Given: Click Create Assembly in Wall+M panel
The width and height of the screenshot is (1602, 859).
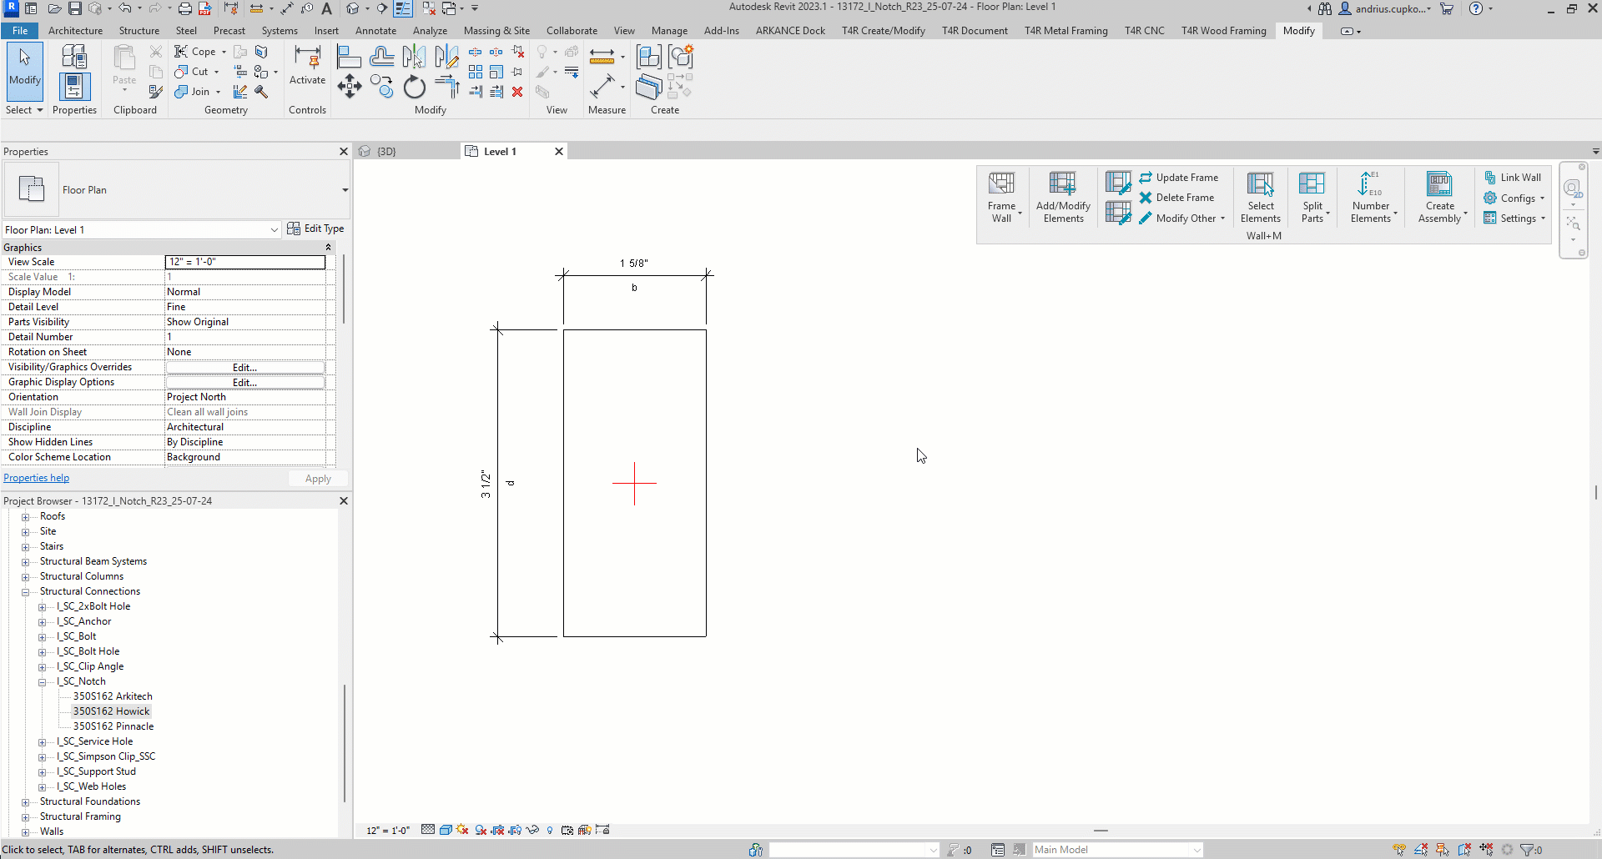Looking at the screenshot, I should coord(1439,198).
